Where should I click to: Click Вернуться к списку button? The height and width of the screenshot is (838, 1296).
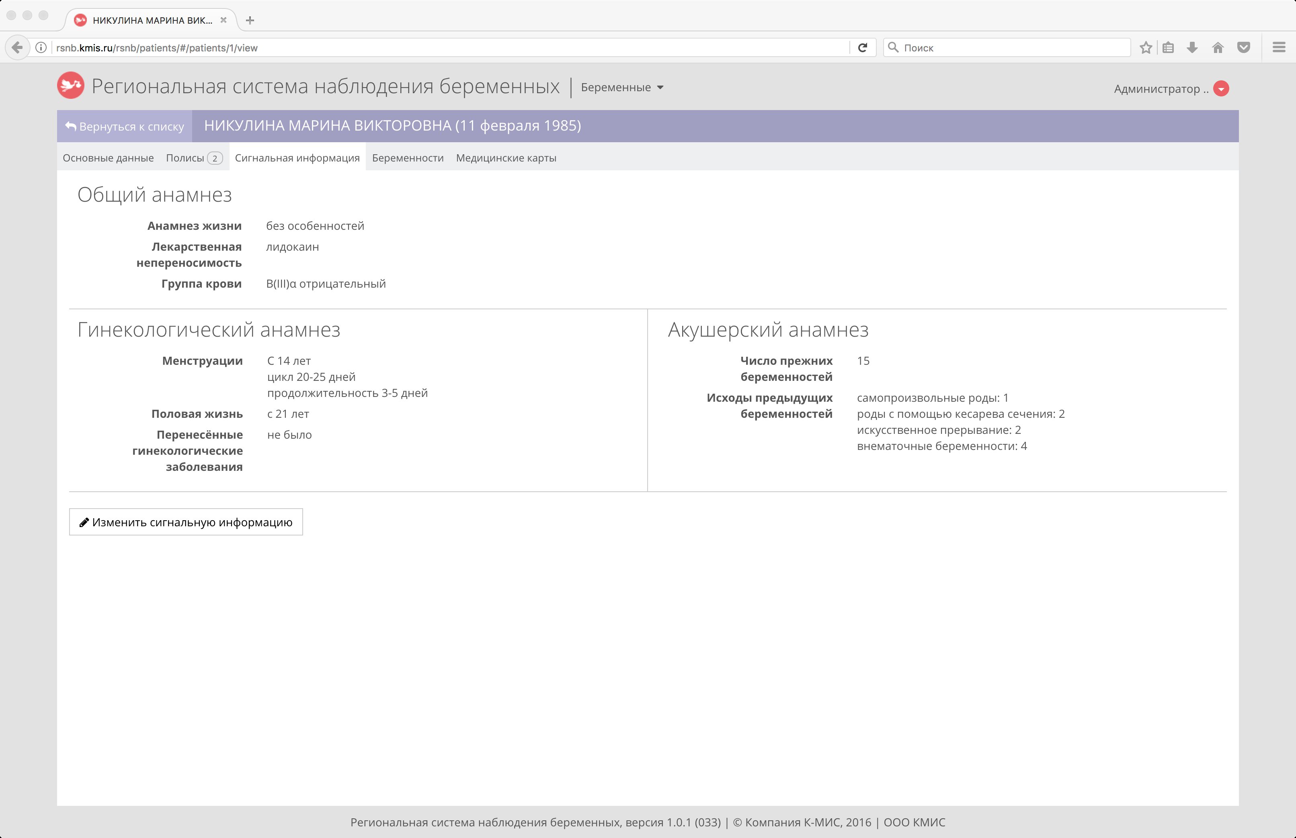pos(125,126)
